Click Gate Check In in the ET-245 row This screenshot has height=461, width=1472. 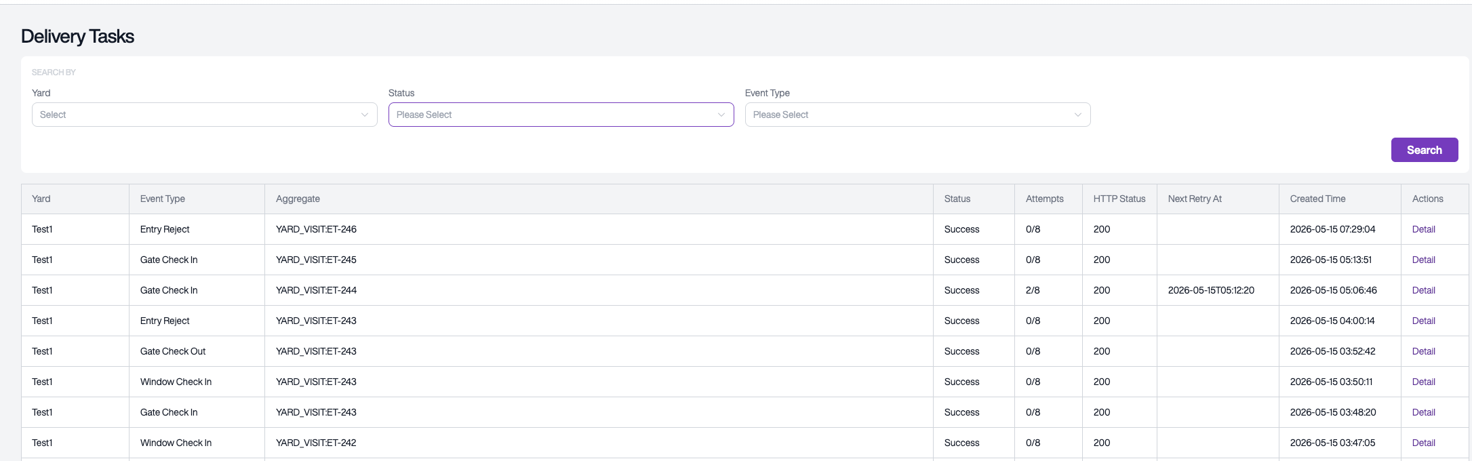click(169, 260)
